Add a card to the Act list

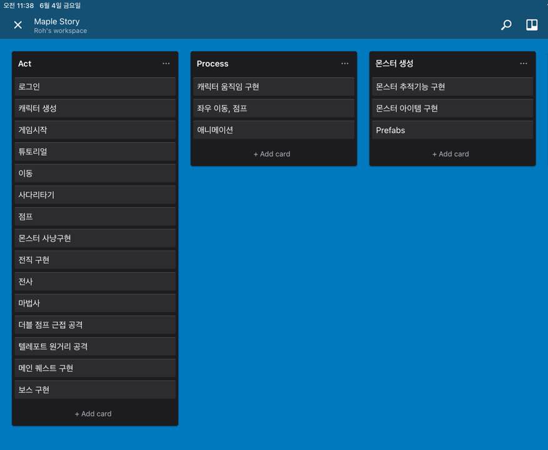(x=93, y=414)
